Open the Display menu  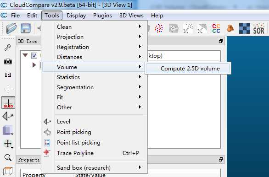pyautogui.click(x=76, y=16)
